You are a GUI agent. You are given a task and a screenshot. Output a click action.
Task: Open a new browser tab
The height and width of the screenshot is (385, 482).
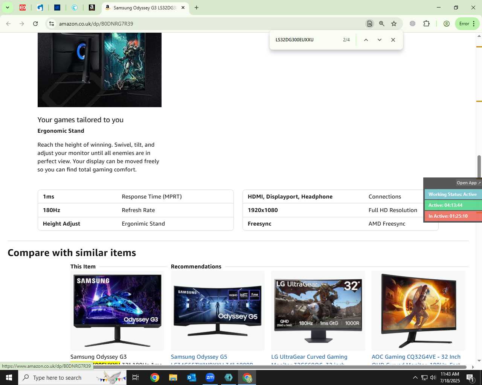(x=196, y=8)
